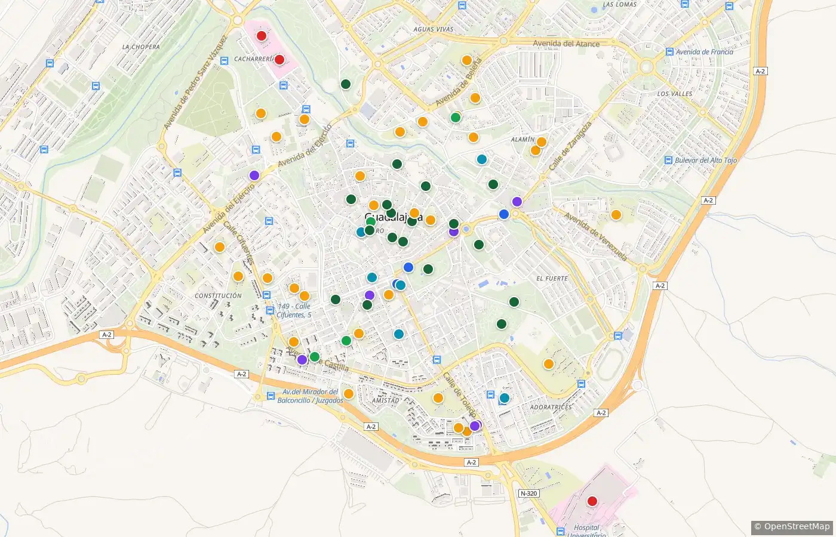Click the ALAMÍN neighborhood label

[x=522, y=140]
